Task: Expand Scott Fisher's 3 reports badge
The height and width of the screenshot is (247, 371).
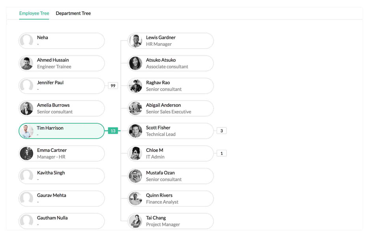Action: pyautogui.click(x=221, y=131)
